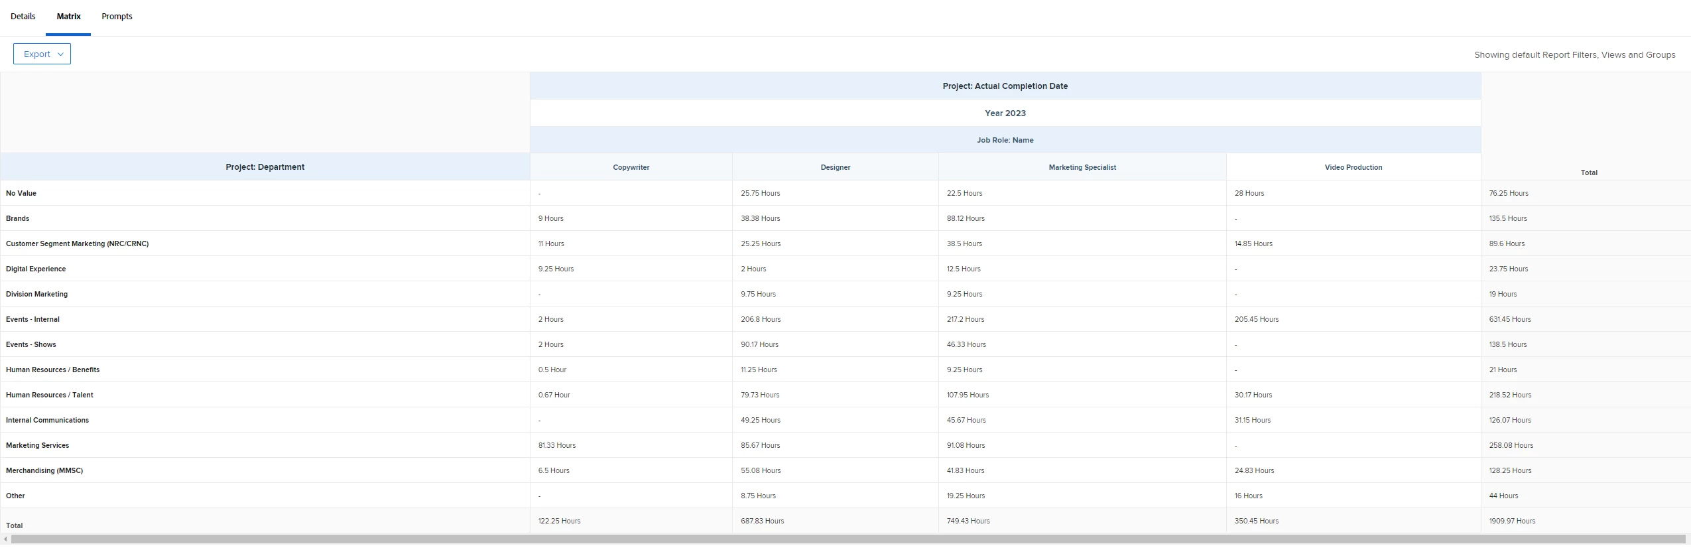Screen dimensions: 1691x548
Task: Click the 38.38 Hours Designer cell
Action: pos(836,218)
